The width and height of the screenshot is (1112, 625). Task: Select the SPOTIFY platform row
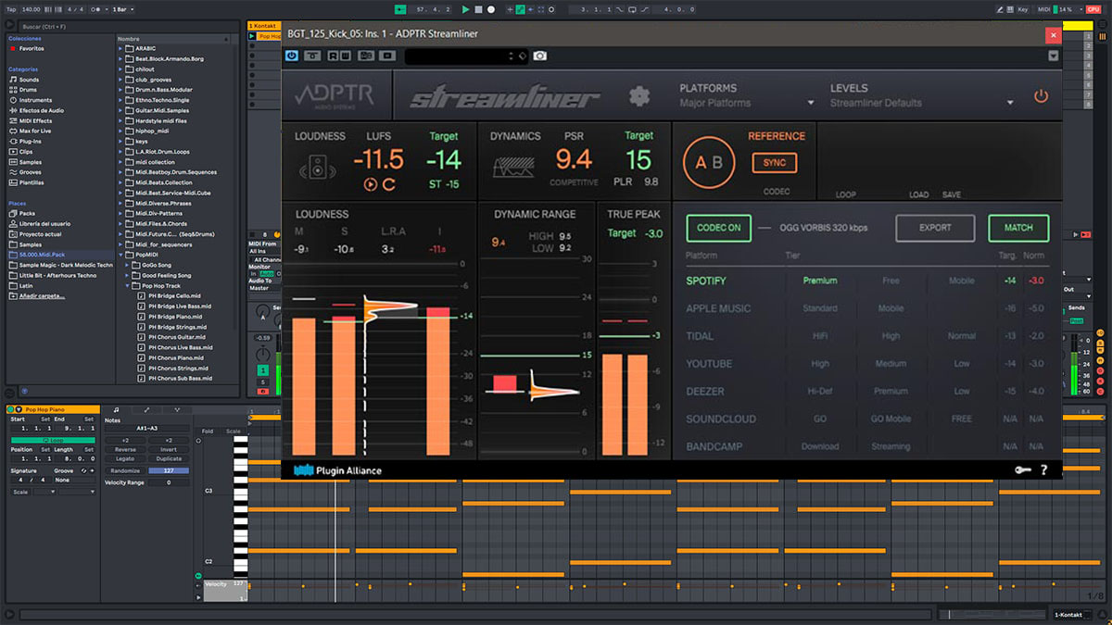pos(706,281)
